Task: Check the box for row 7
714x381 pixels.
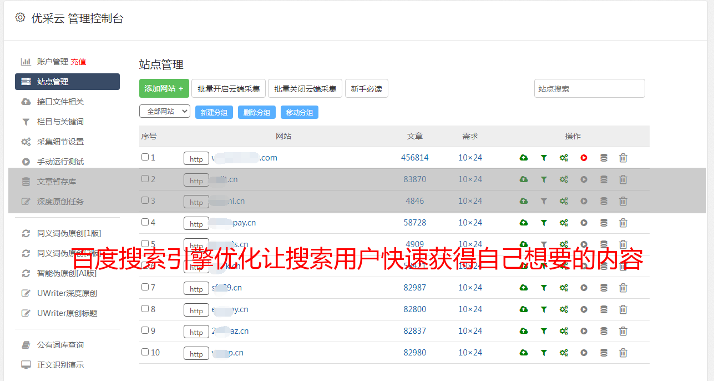Action: click(145, 287)
